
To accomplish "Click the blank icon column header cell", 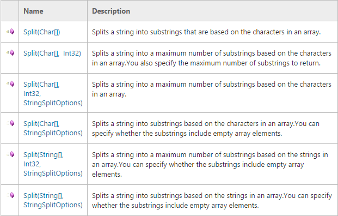I will coord(10,10).
